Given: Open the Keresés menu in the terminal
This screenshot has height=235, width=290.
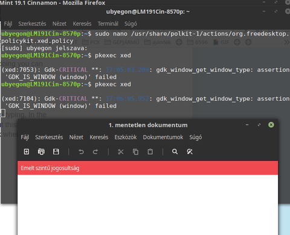Looking at the screenshot, I should (x=82, y=24).
